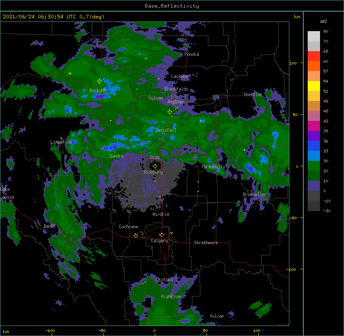
Task: Select the ThreeHills label
Action: 213,167
